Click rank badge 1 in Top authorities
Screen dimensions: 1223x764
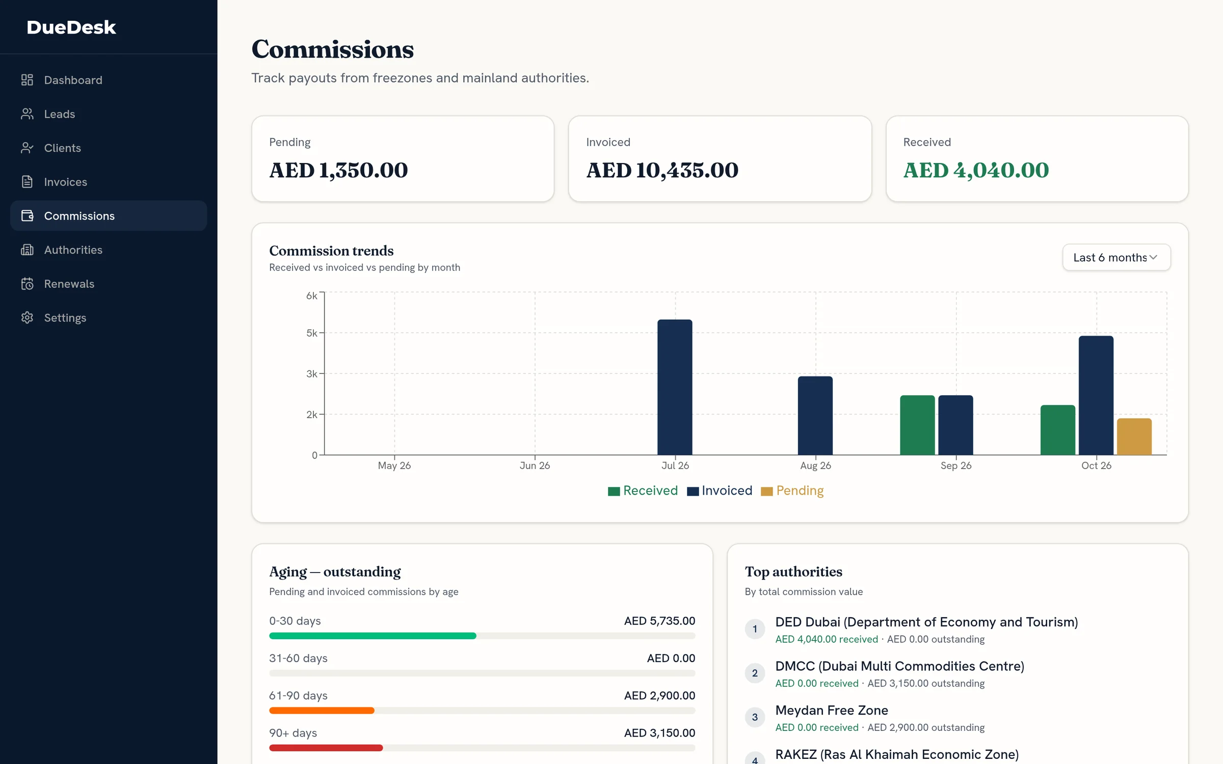pos(755,629)
